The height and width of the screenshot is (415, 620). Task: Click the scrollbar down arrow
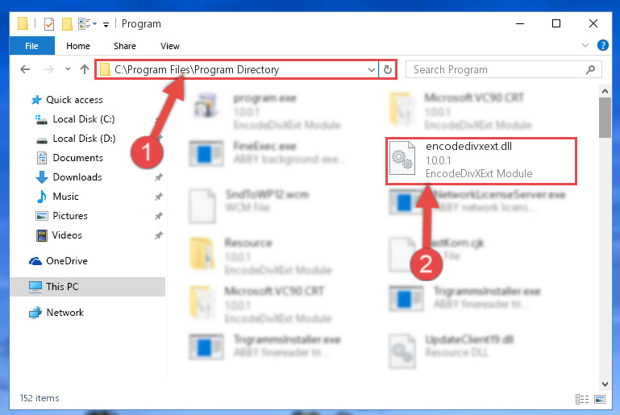point(605,384)
